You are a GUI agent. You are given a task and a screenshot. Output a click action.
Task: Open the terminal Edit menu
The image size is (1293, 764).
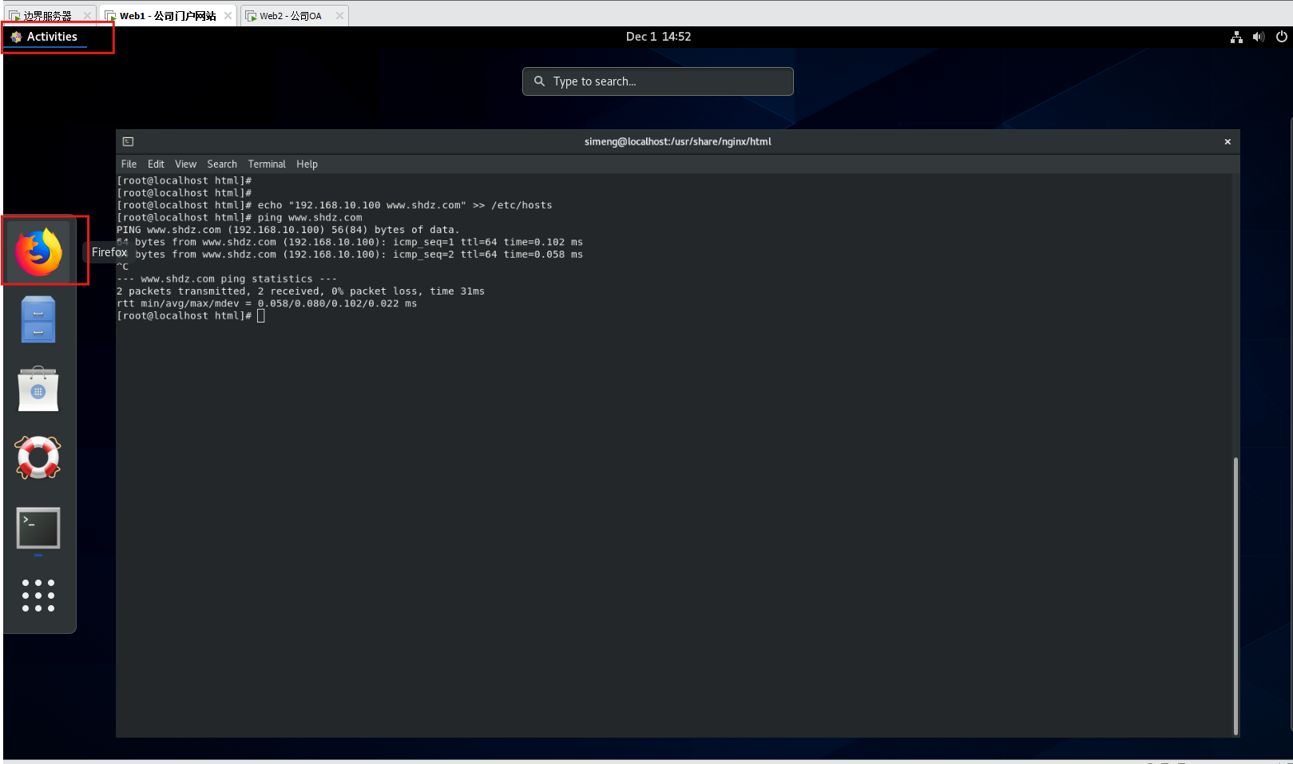coord(156,164)
